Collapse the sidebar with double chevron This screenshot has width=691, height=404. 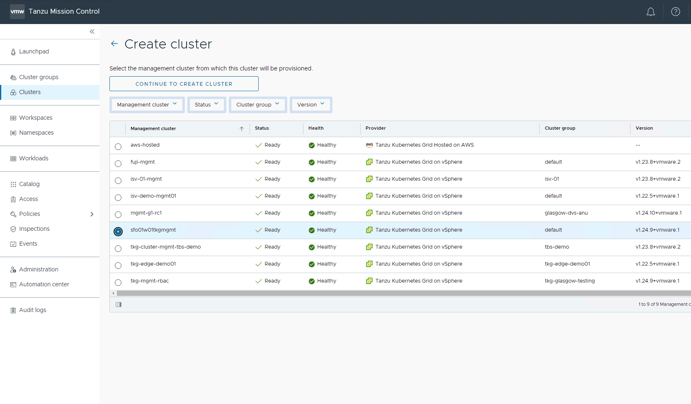tap(92, 31)
